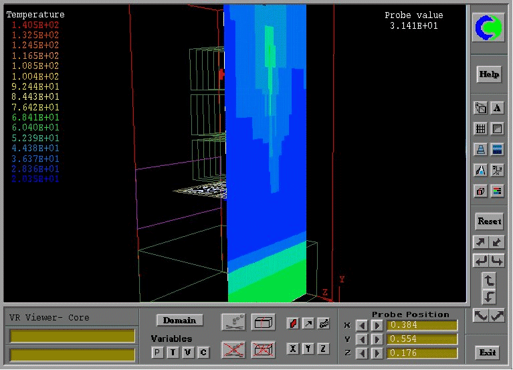
Task: Click the particle streamlines icon
Action: pyautogui.click(x=324, y=324)
